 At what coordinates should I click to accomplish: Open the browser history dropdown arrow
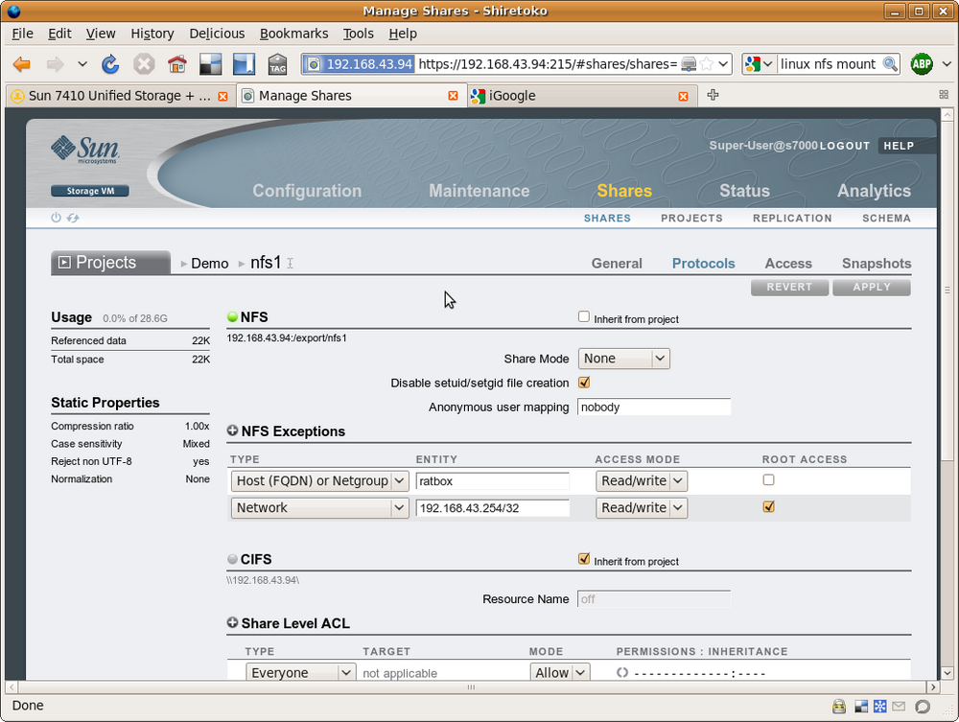click(x=82, y=64)
